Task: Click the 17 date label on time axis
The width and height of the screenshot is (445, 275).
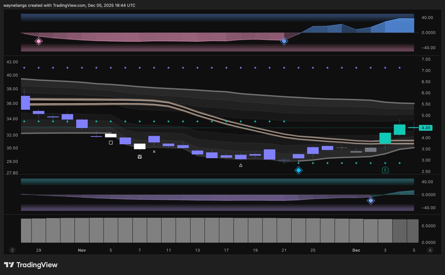Action: (x=226, y=251)
